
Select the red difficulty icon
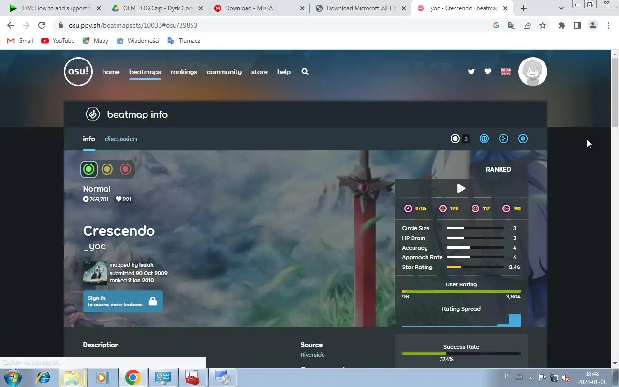tap(126, 169)
